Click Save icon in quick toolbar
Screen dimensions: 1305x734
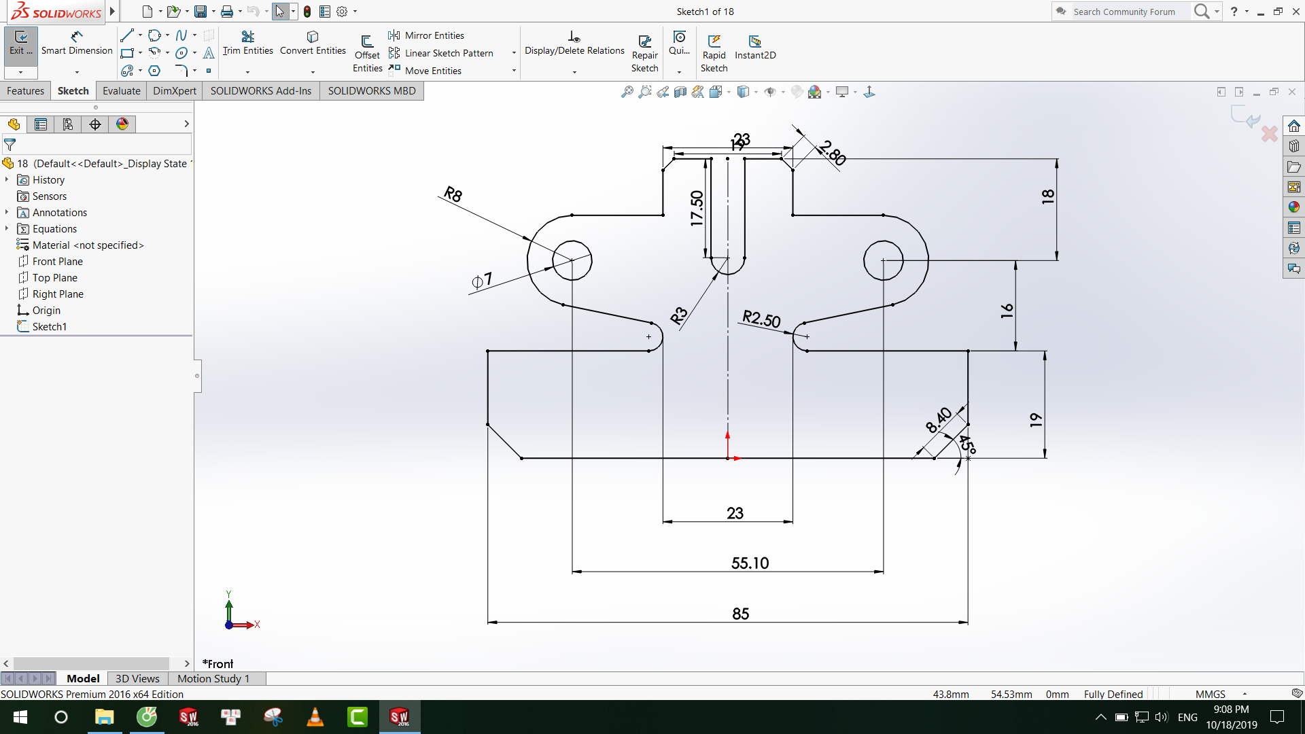pos(201,12)
